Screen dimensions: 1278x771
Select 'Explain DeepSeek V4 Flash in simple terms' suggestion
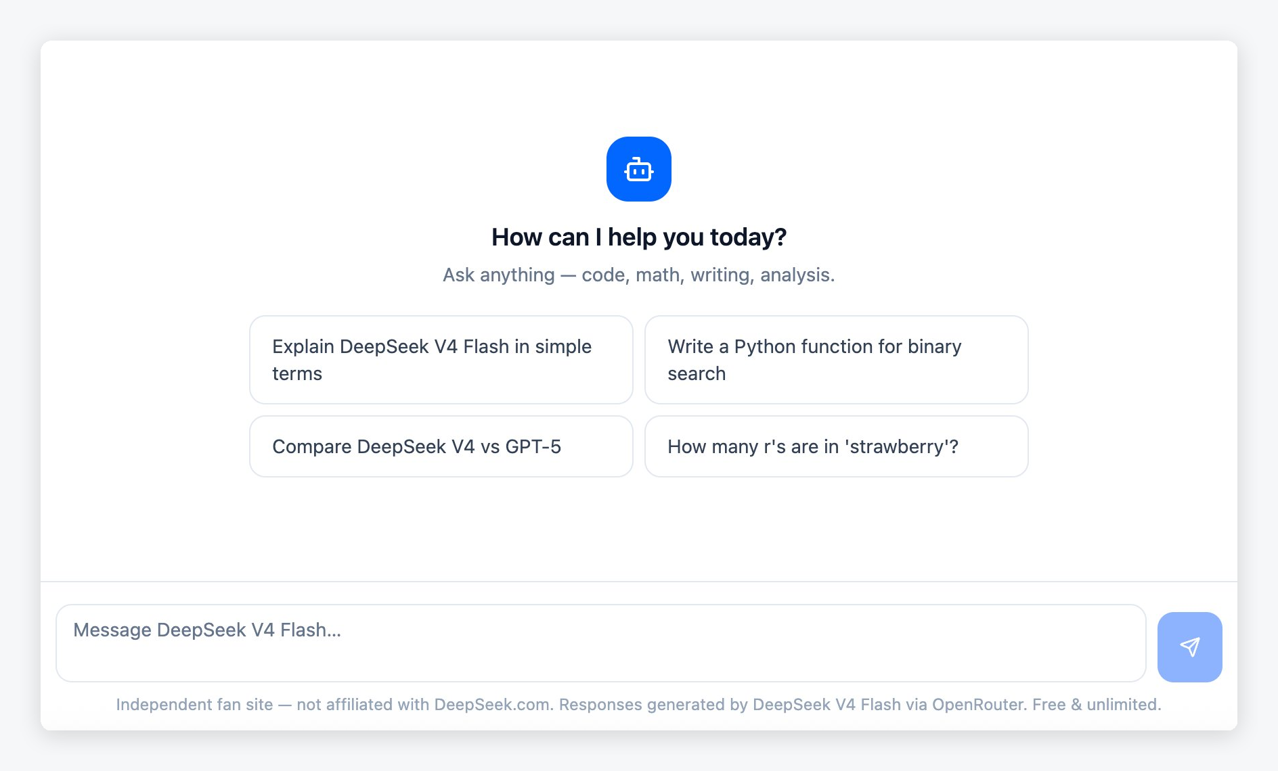click(441, 360)
